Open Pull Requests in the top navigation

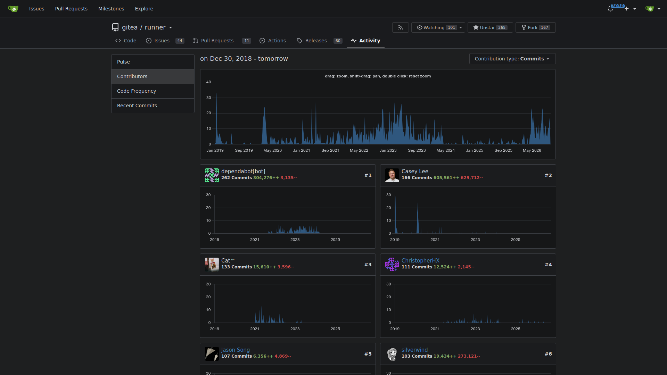pyautogui.click(x=71, y=9)
